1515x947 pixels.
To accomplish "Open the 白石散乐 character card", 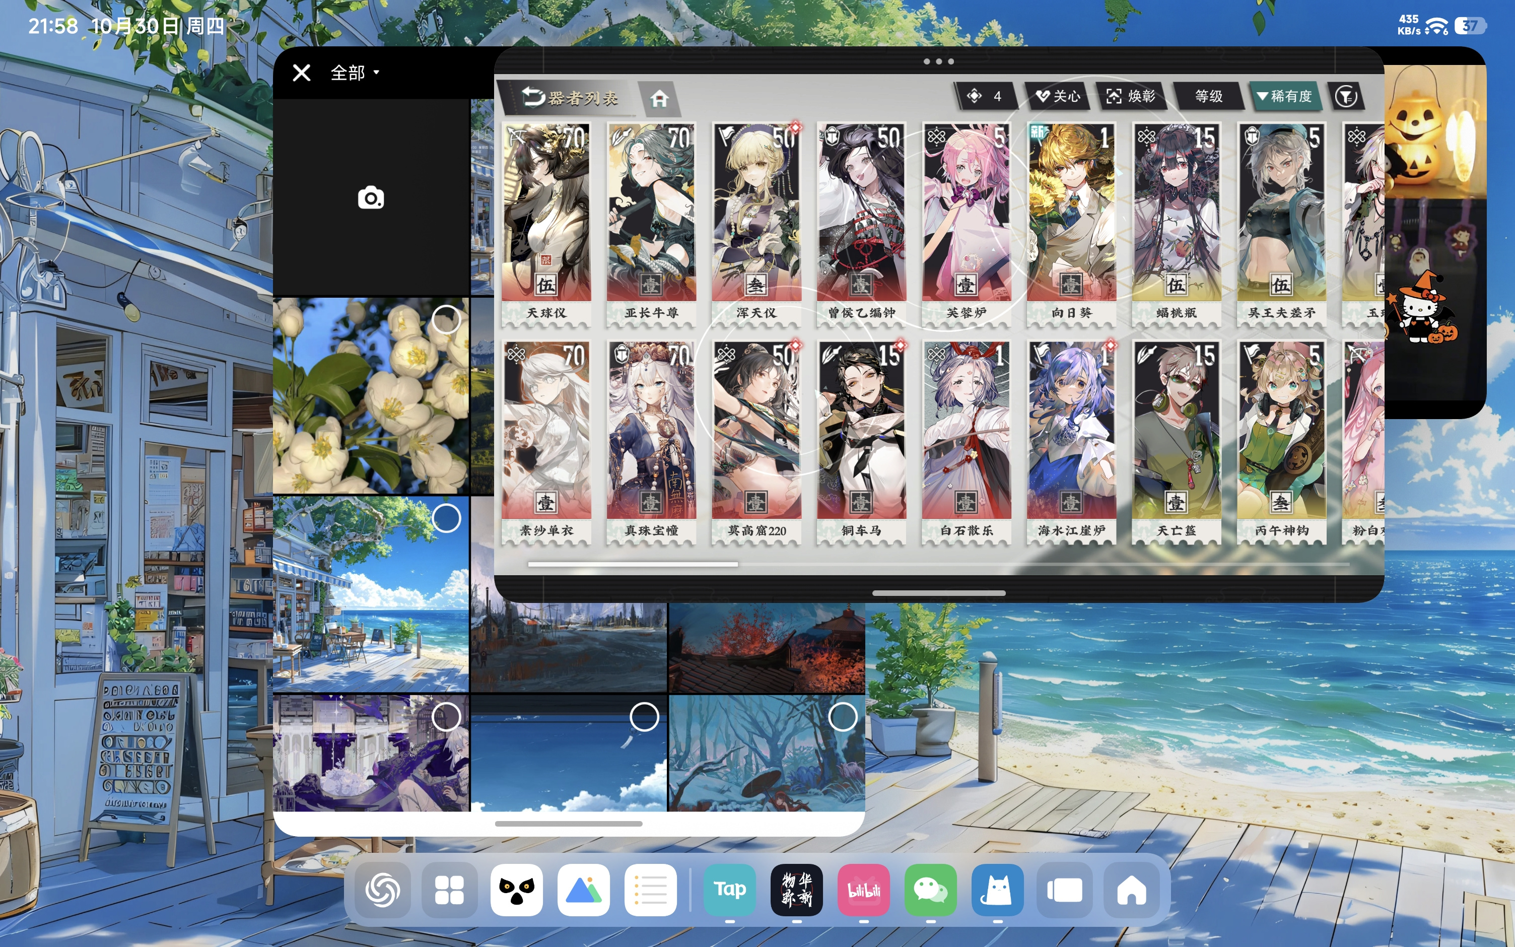I will (967, 442).
